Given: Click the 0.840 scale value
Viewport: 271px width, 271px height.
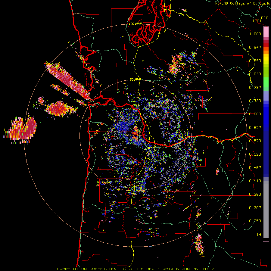Looking at the screenshot, I should [x=255, y=74].
